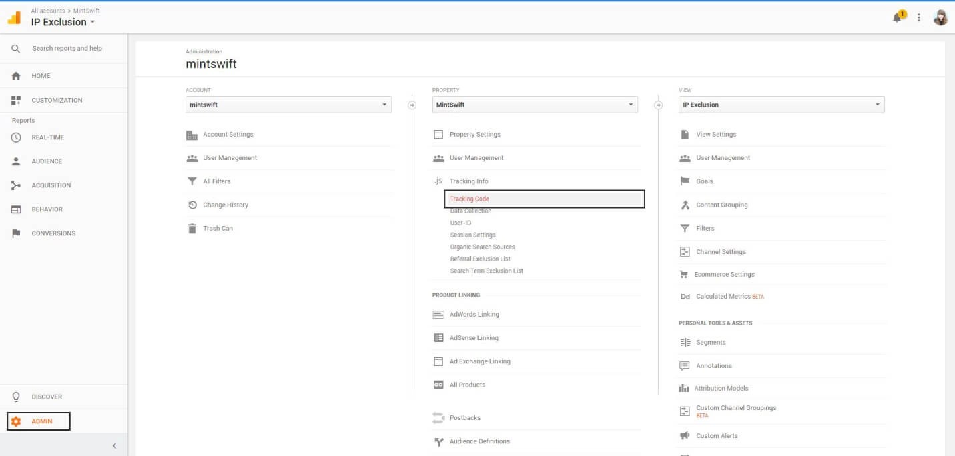
Task: Select the AdWords Linking icon
Action: coord(438,314)
